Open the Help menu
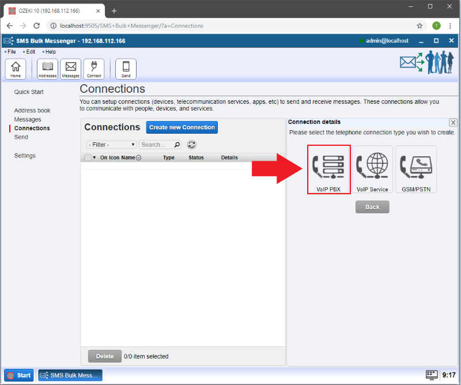The height and width of the screenshot is (385, 461). 50,52
